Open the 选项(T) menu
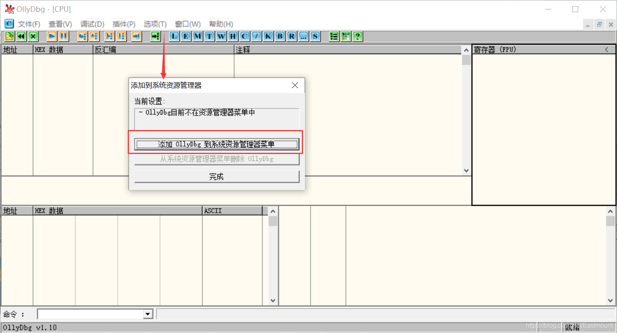Viewport: 617px width, 333px height. pos(155,24)
